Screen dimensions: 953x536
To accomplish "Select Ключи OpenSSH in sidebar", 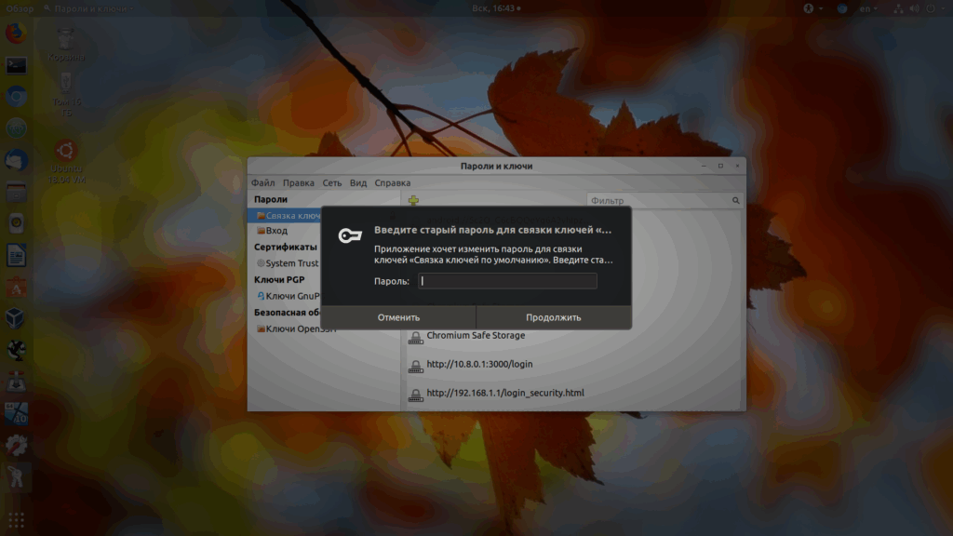I will (295, 328).
